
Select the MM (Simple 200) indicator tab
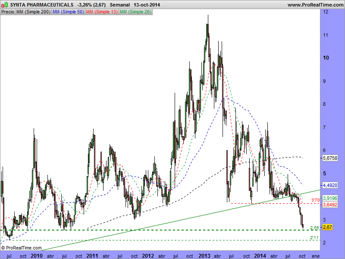click(34, 12)
